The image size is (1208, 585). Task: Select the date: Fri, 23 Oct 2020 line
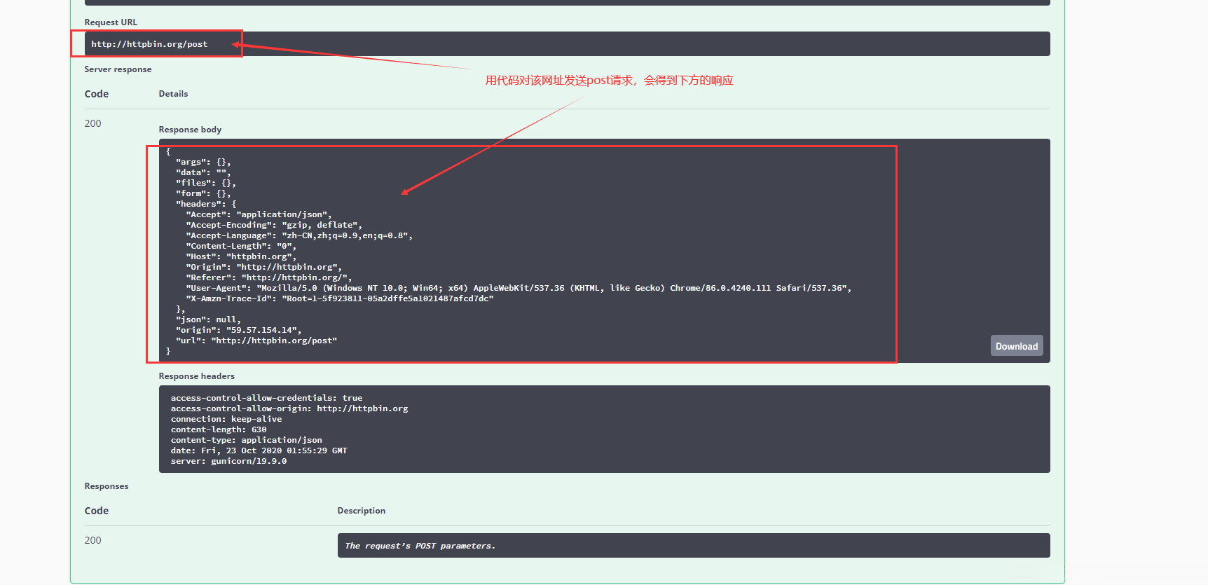[x=259, y=450]
